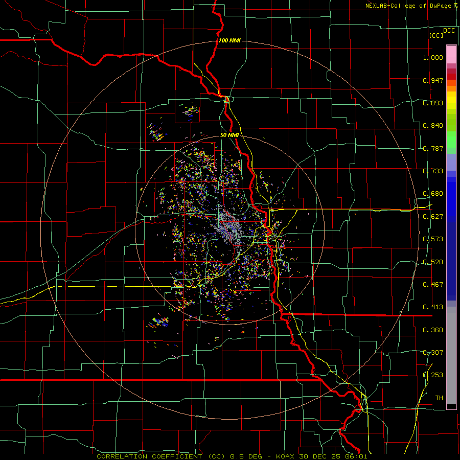Click the 0.307 legend value
Screen dimensions: 460x460
[x=433, y=353]
